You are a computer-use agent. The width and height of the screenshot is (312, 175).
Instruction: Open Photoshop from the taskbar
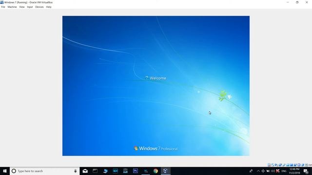(x=136, y=171)
